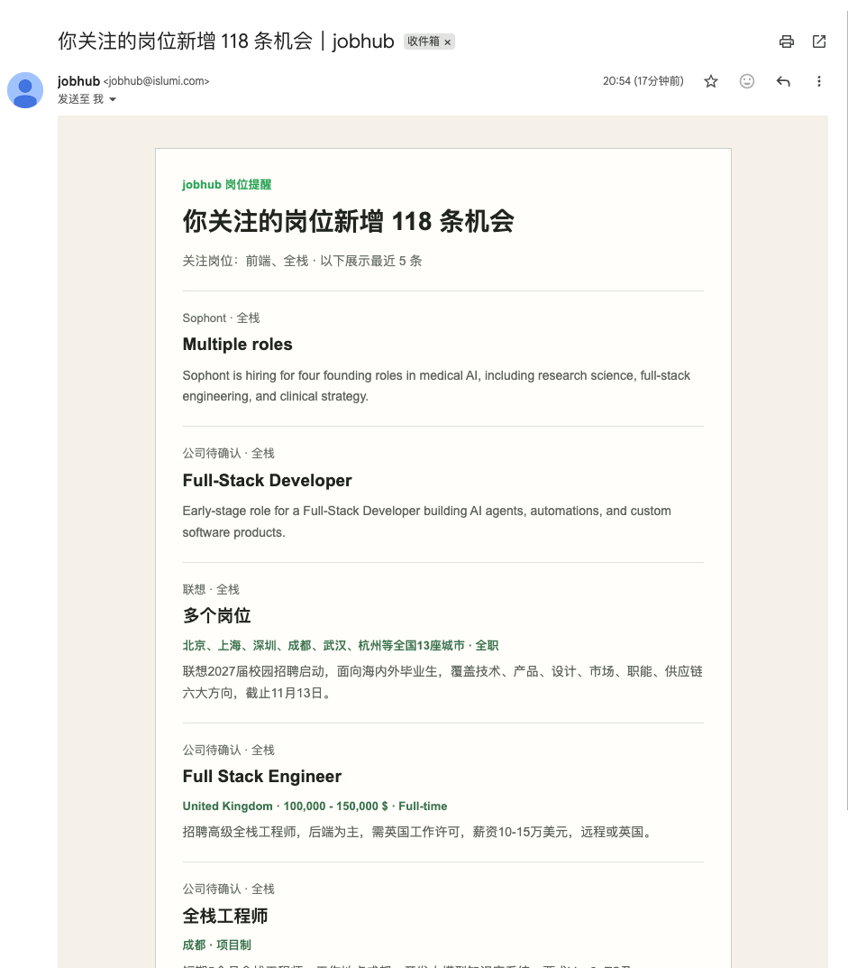Click the 收件箱 label chip

[423, 41]
